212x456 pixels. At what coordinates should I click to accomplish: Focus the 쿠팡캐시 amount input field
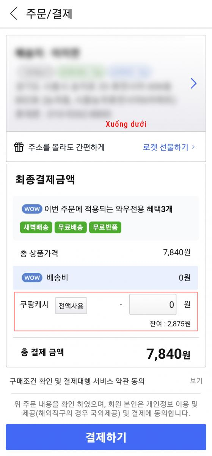pos(153,305)
